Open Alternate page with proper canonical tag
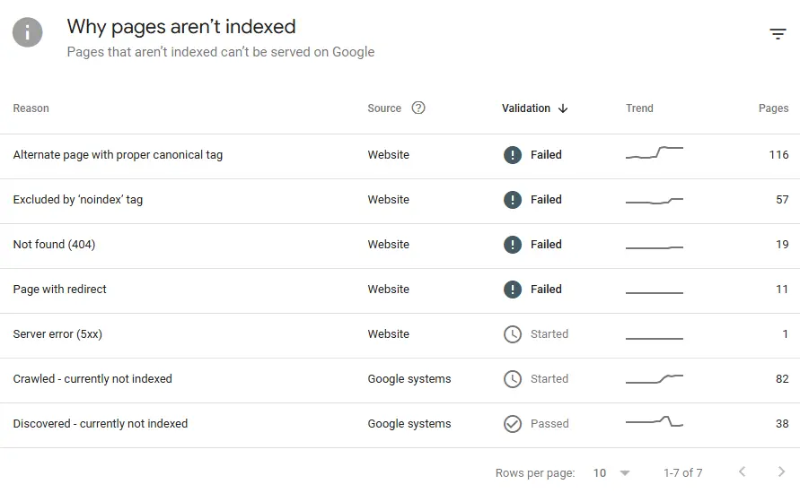This screenshot has height=493, width=800. (118, 155)
